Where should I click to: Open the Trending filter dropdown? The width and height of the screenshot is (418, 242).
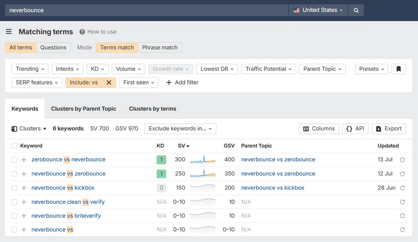pos(30,69)
